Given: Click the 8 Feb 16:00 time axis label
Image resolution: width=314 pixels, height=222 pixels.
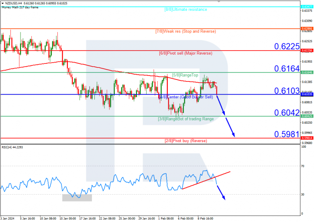Looking at the screenshot, I should coord(206,219).
